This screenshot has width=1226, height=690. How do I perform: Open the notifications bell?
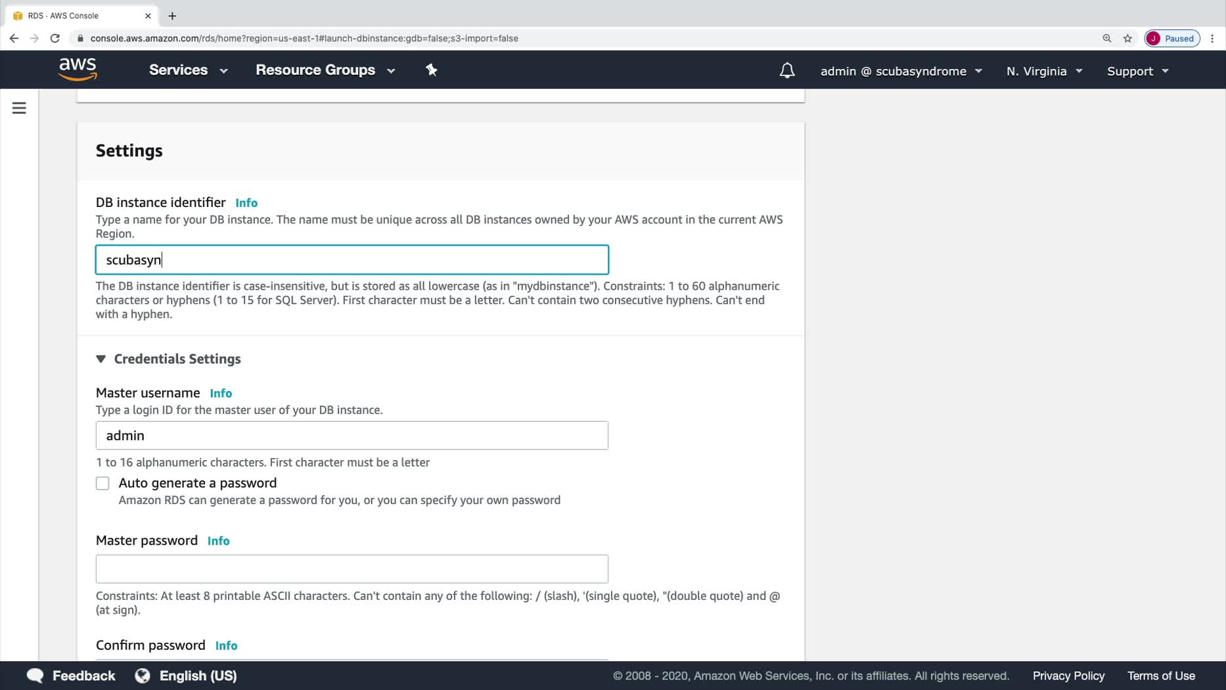click(786, 70)
